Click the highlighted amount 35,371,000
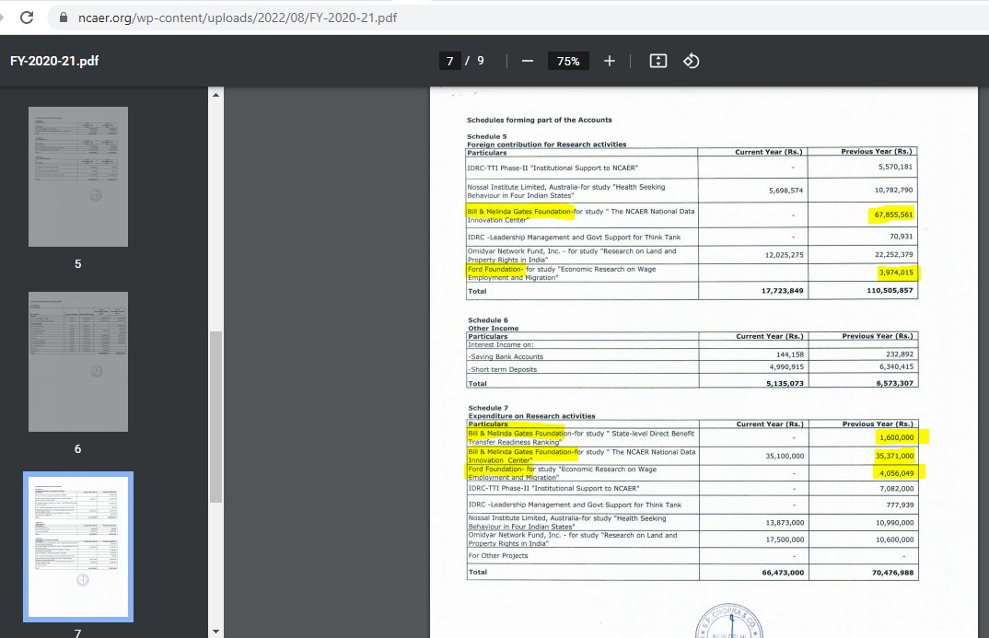989x638 pixels. (894, 455)
